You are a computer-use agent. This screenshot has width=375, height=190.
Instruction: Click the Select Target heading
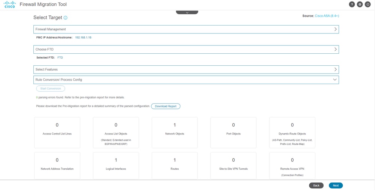[48, 18]
